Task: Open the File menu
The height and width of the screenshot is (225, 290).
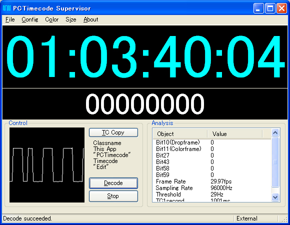Action: [x=10, y=19]
